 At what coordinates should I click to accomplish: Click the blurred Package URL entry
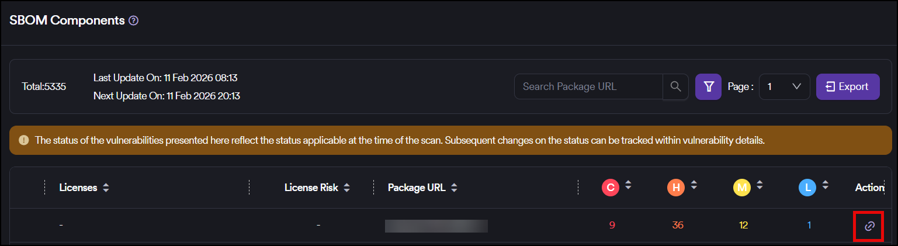436,226
